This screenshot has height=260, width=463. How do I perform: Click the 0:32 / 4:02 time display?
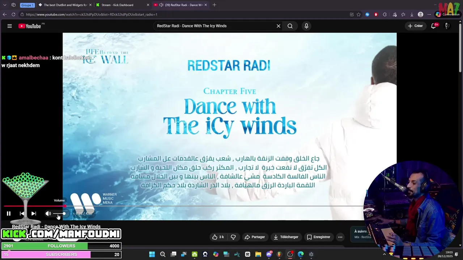pos(84,213)
